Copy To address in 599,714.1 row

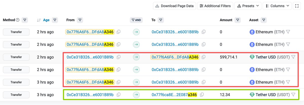(204, 57)
